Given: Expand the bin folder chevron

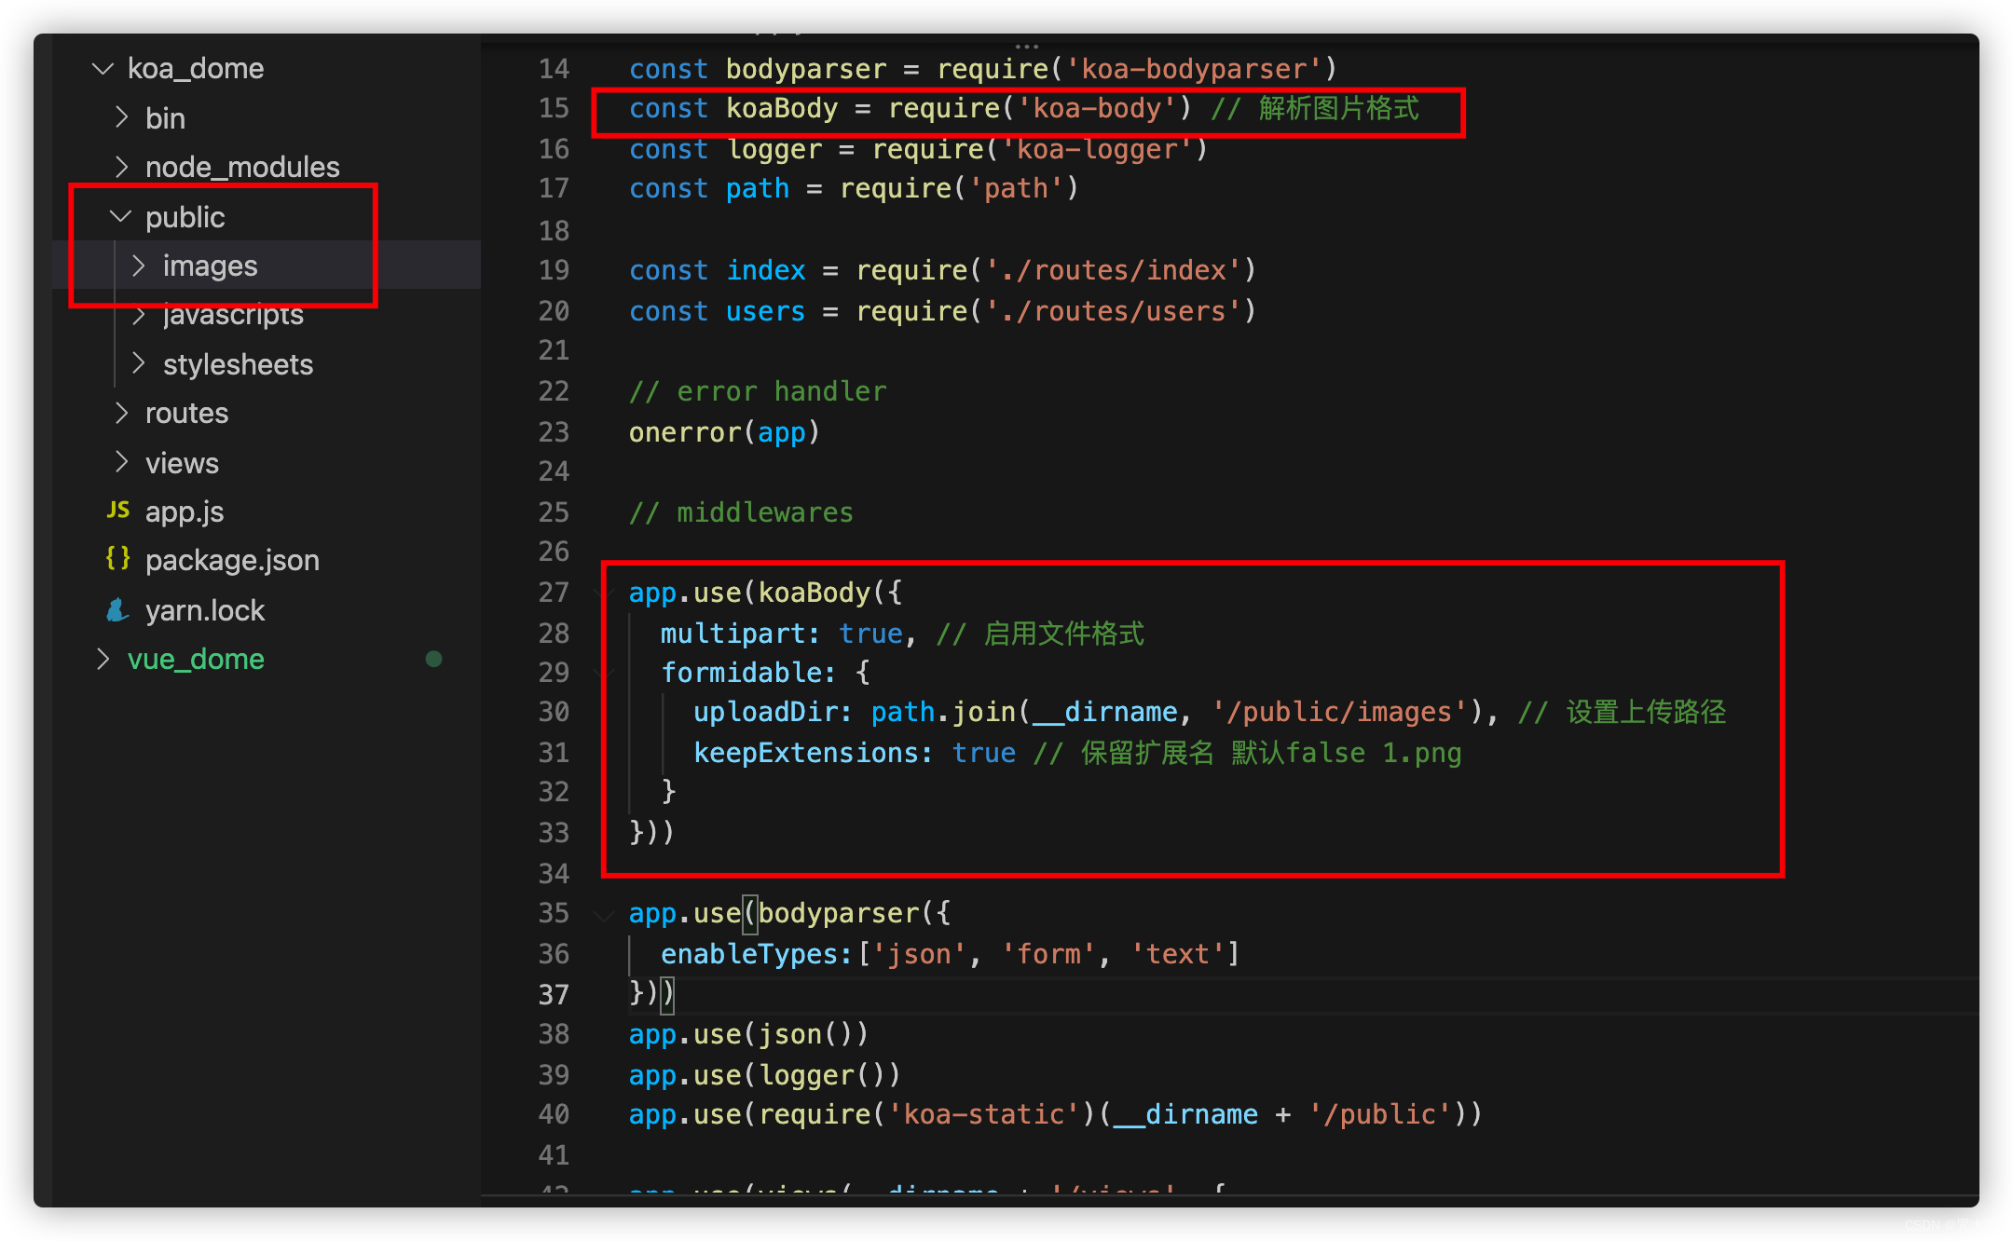Looking at the screenshot, I should pyautogui.click(x=121, y=117).
